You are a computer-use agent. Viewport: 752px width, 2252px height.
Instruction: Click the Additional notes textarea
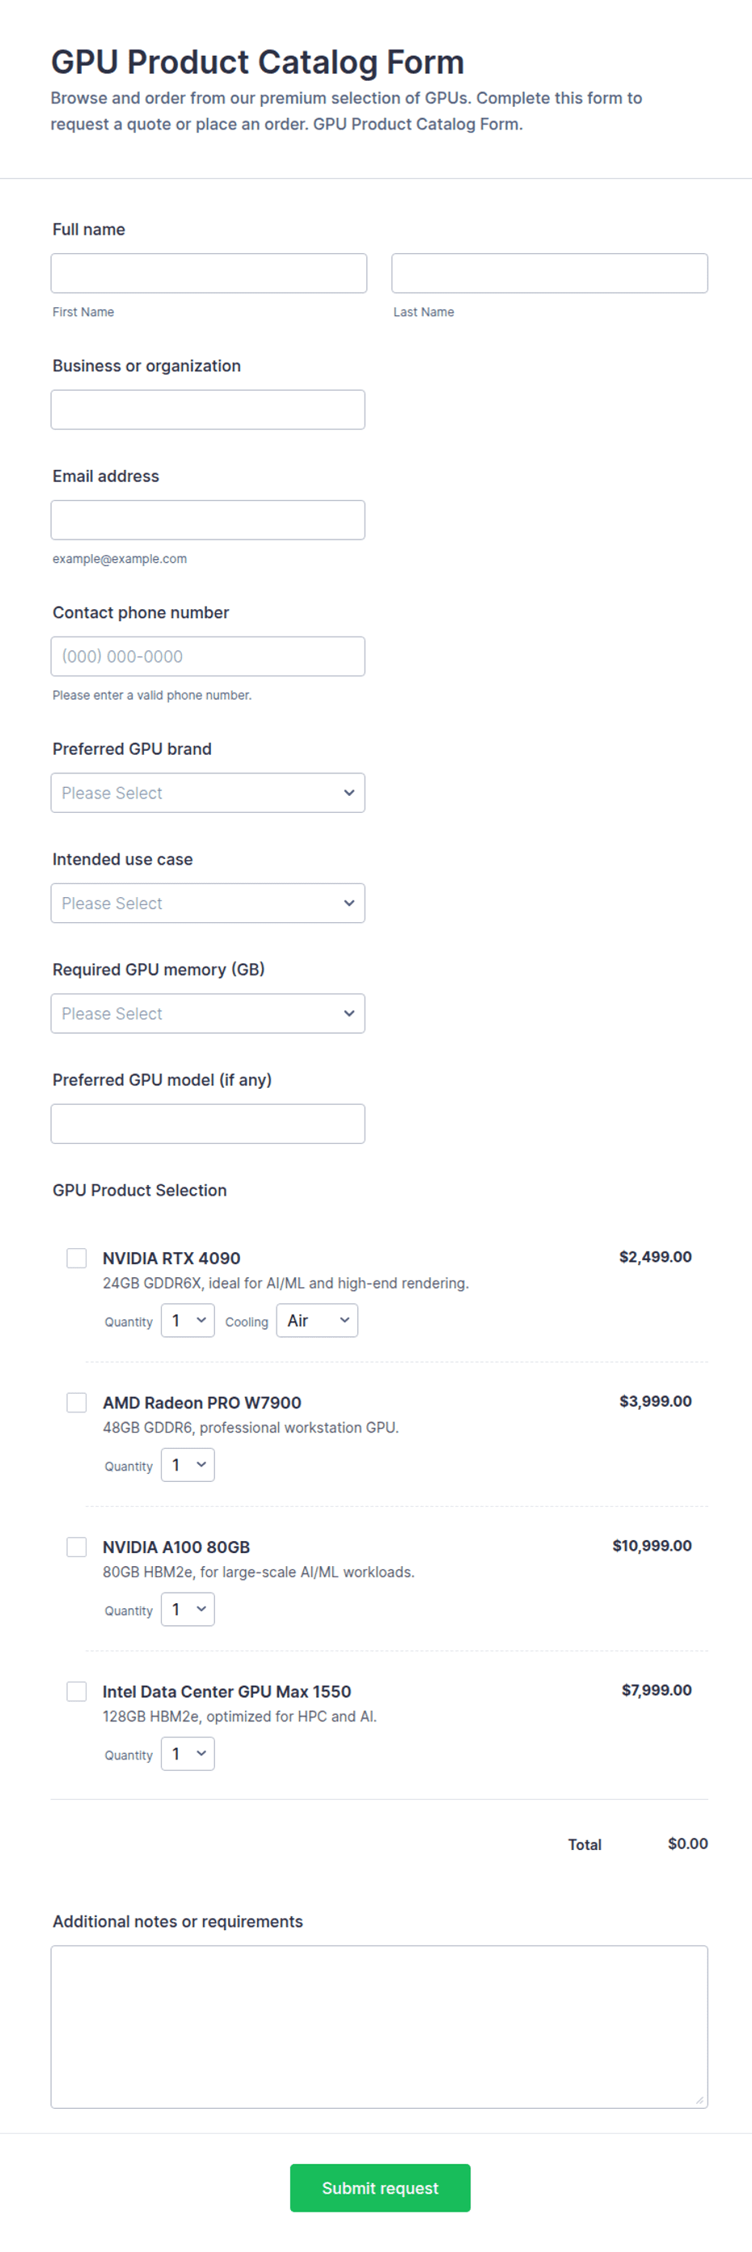coord(379,2026)
